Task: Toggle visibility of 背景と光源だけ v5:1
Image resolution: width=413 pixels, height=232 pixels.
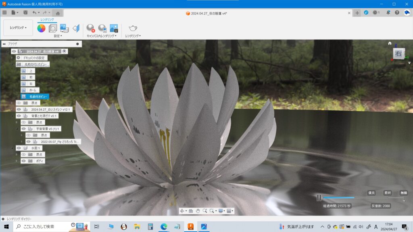Action: pos(19,116)
